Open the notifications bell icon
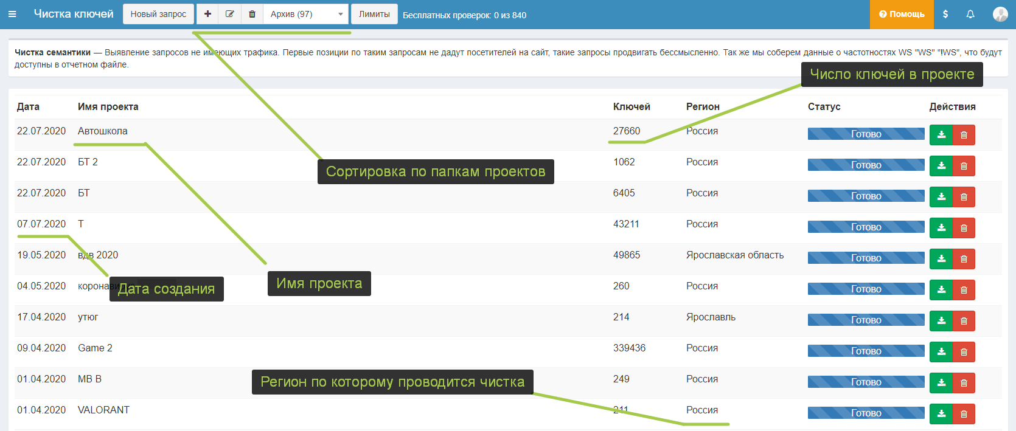The image size is (1016, 431). 970,14
